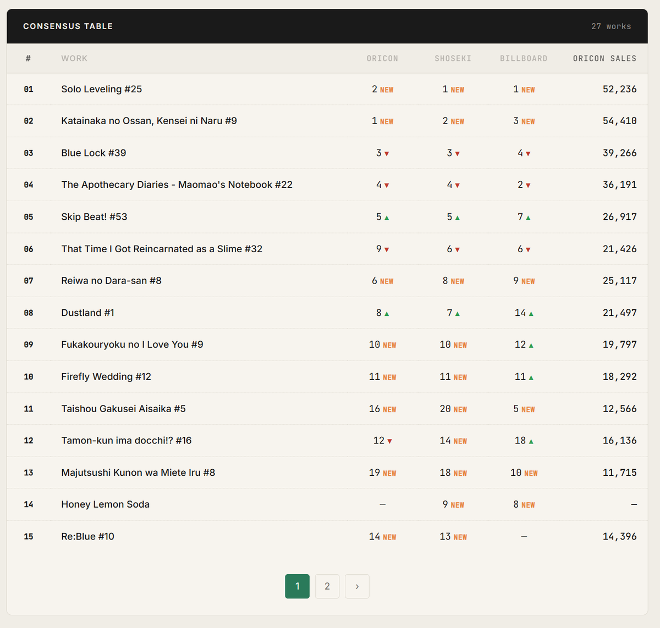Click Honey Lemon Soda's Shoseki rank 9 NEW
Viewport: 660px width, 628px height.
(x=453, y=504)
